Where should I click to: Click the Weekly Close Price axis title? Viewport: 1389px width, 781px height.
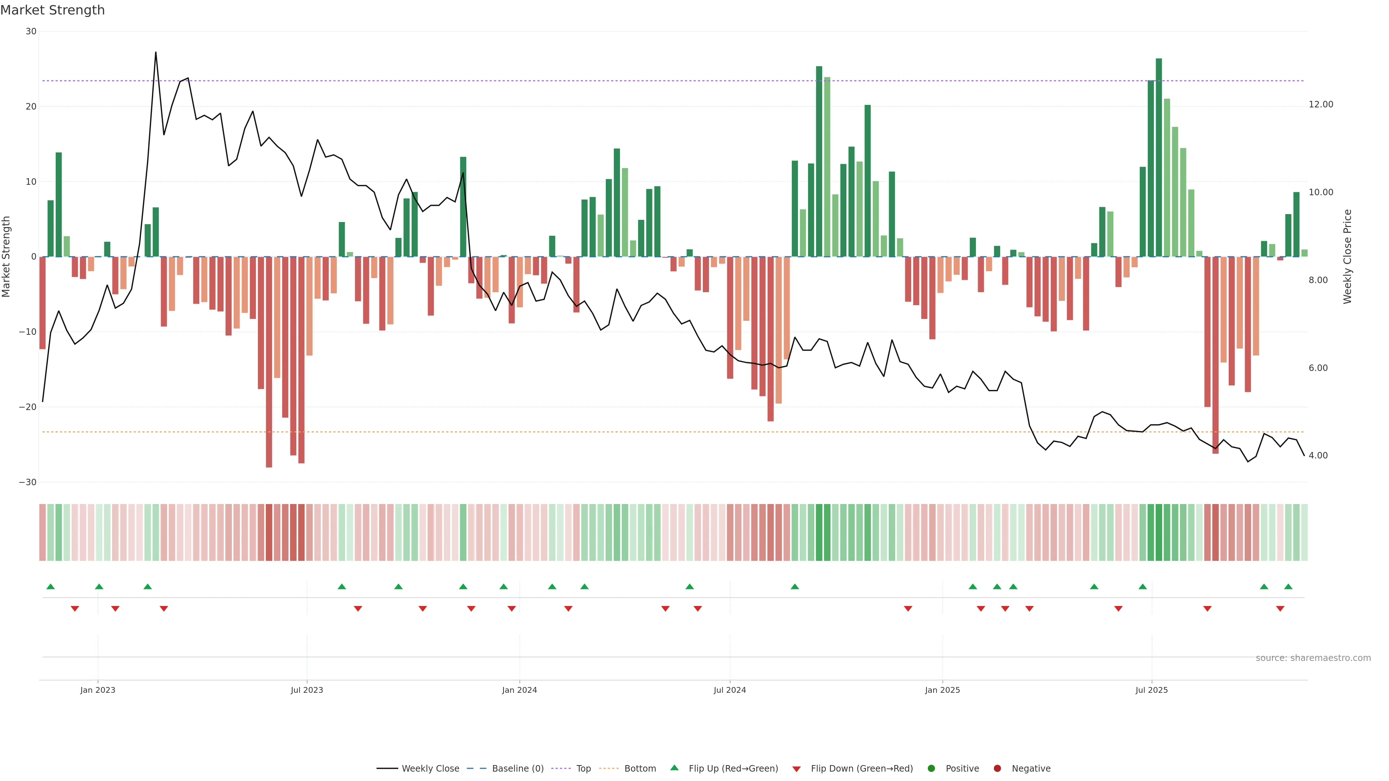(x=1347, y=257)
